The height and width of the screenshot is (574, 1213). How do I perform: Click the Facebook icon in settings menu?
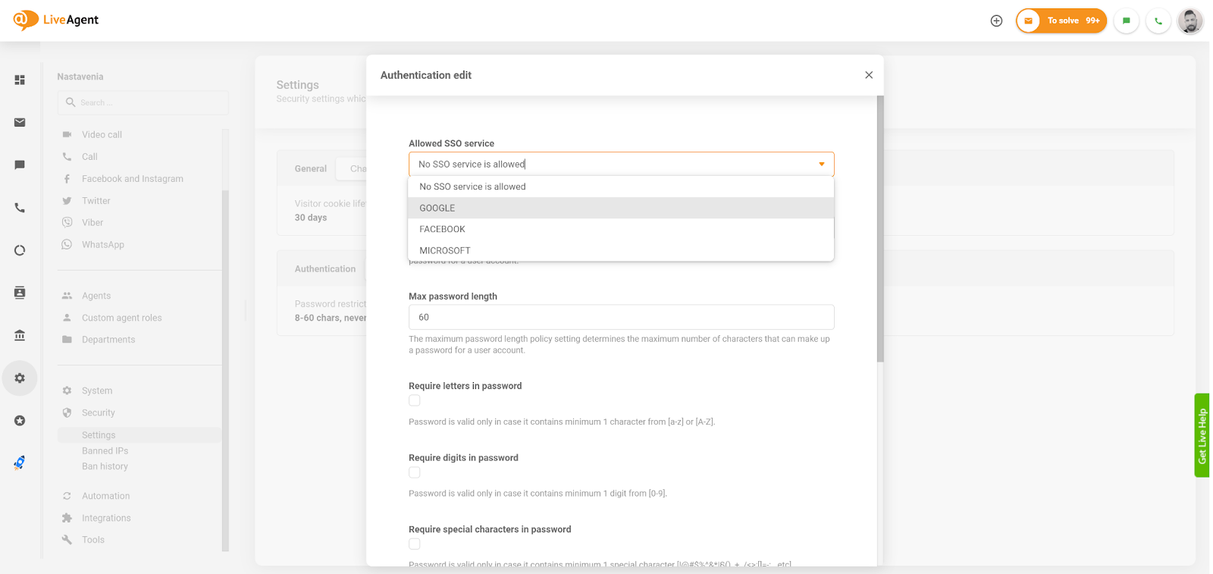(x=67, y=179)
